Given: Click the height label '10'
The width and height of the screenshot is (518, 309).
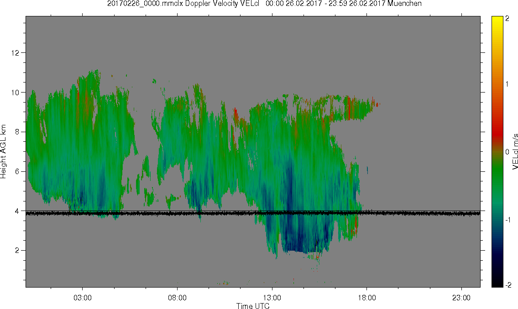Looking at the screenshot, I should 15,93.
